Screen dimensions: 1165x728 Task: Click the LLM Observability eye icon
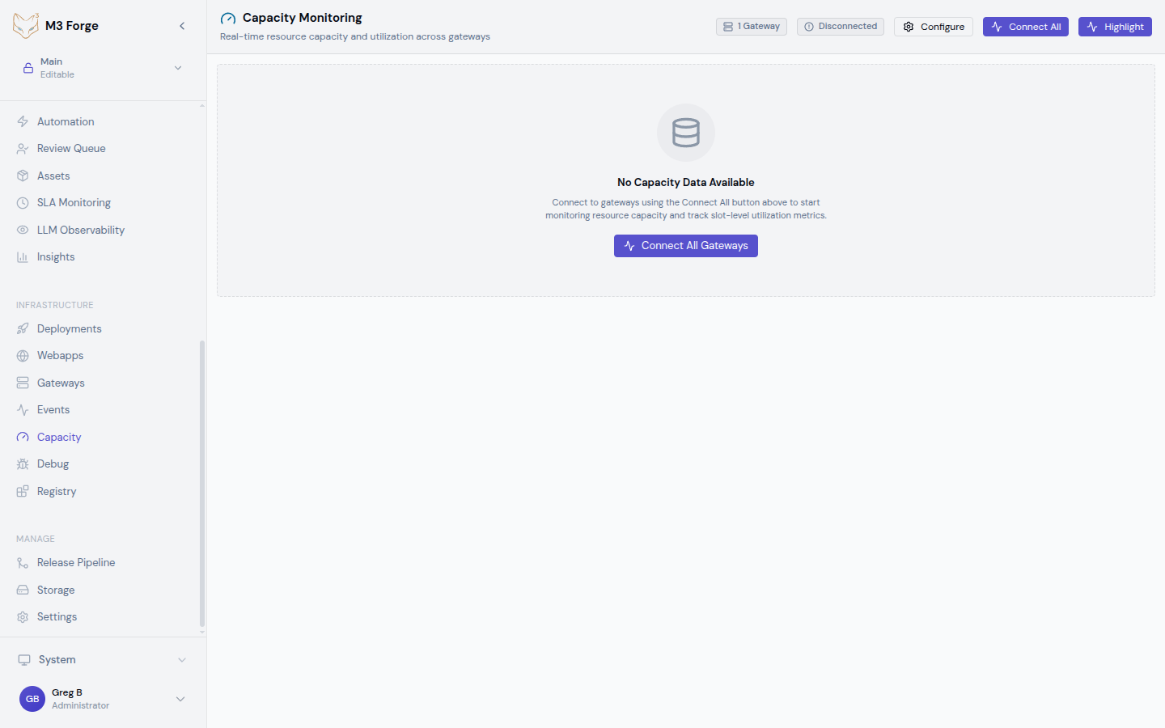[x=23, y=230]
